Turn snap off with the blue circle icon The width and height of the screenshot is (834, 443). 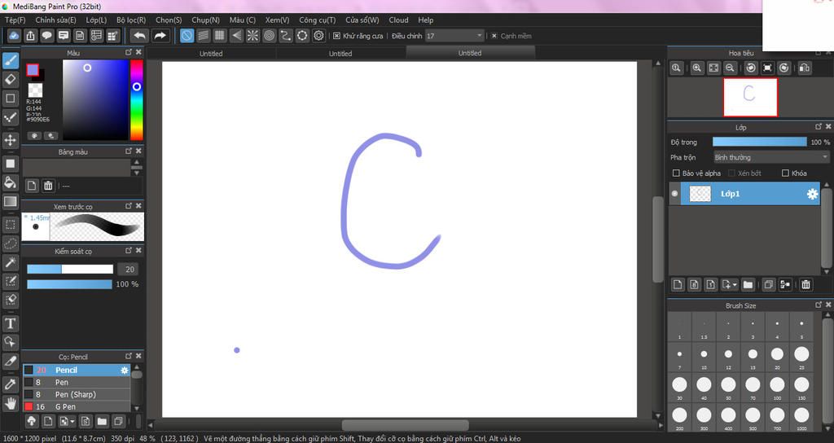pyautogui.click(x=187, y=36)
